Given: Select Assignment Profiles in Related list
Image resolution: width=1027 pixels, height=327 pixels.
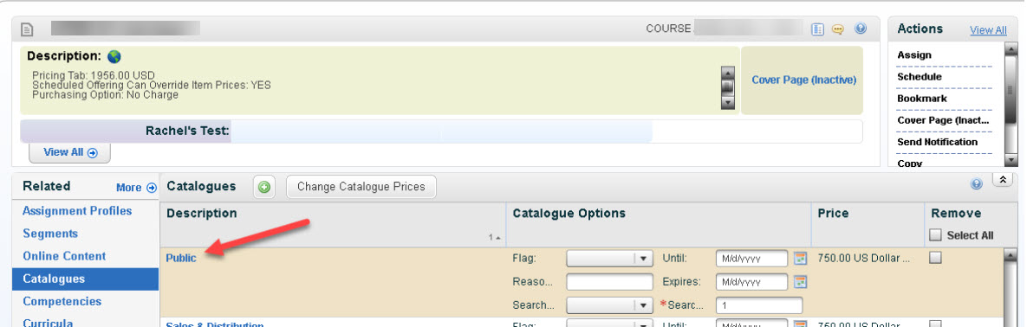Looking at the screenshot, I should click(77, 210).
